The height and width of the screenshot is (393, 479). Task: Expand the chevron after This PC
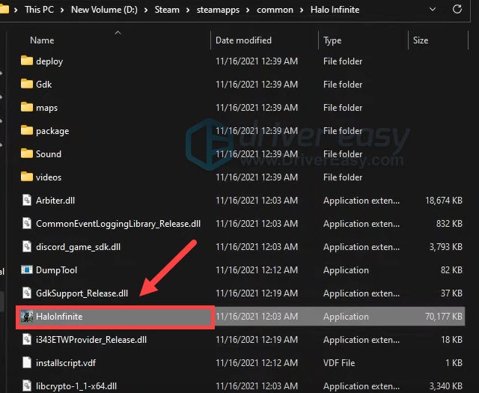point(62,10)
